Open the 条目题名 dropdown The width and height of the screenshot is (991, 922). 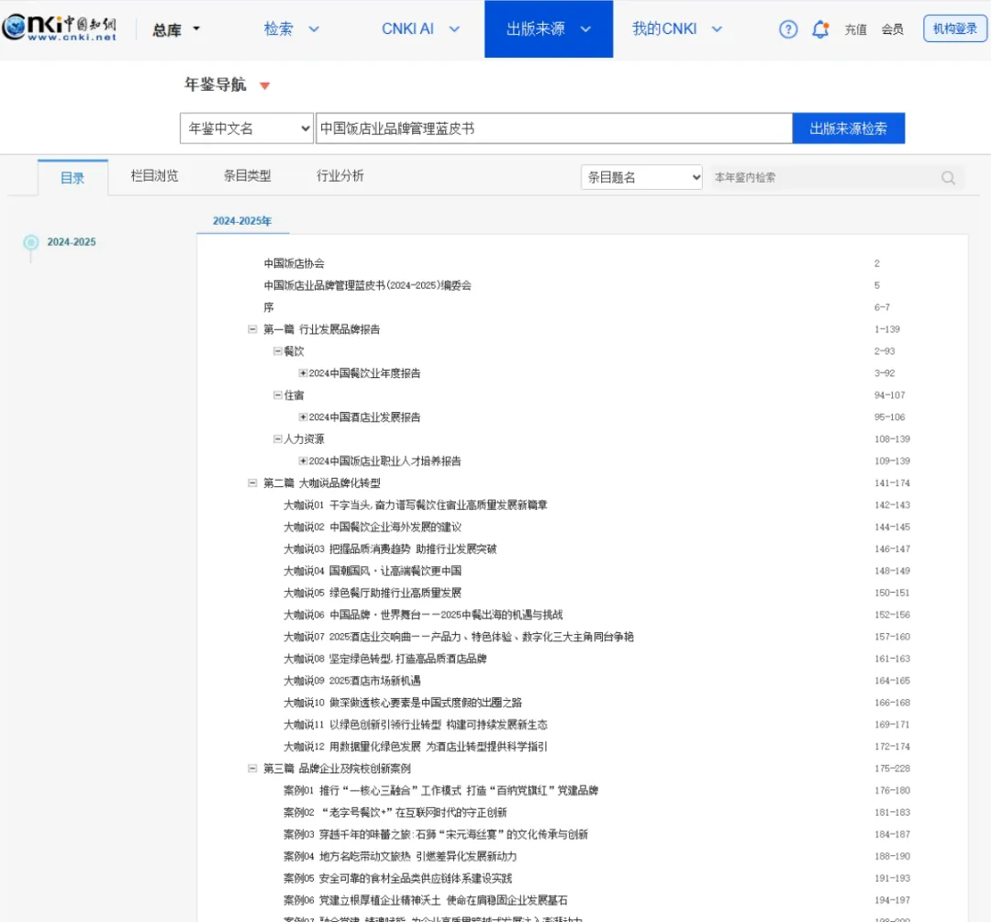(640, 176)
